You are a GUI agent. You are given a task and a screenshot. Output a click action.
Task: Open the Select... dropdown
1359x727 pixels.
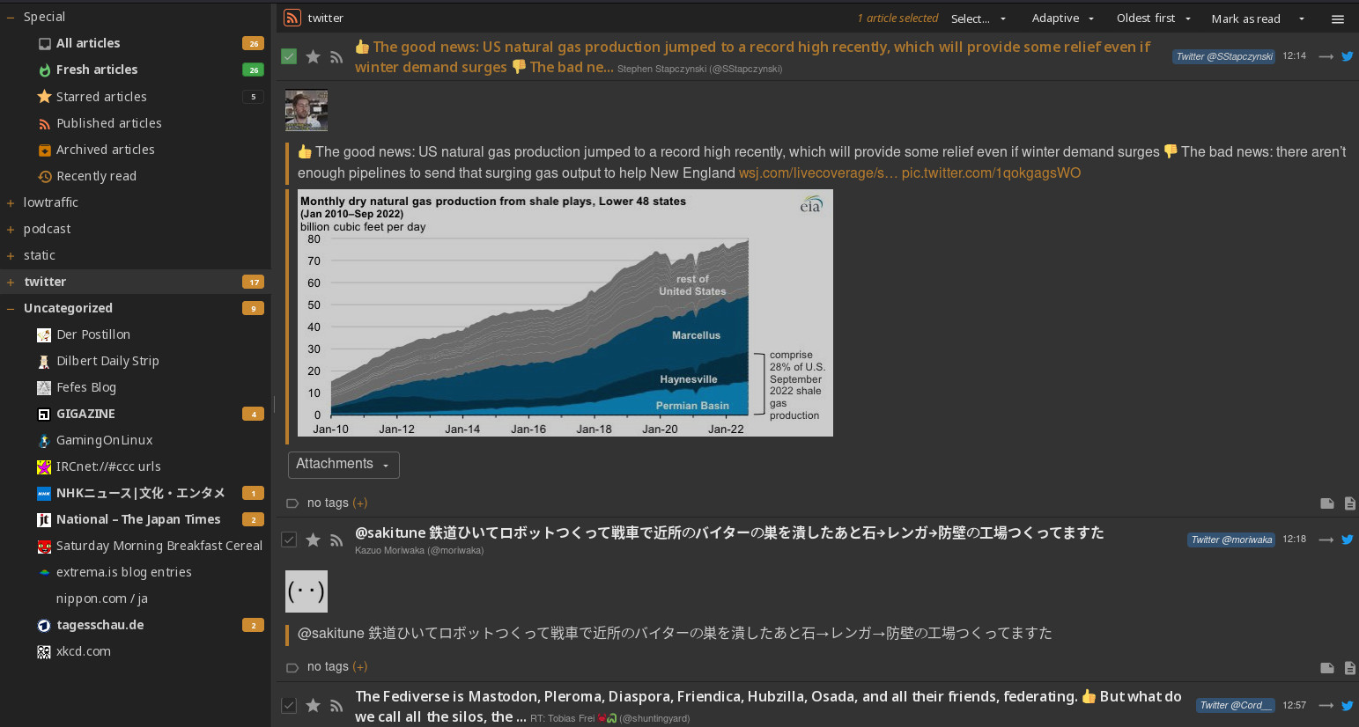click(979, 18)
